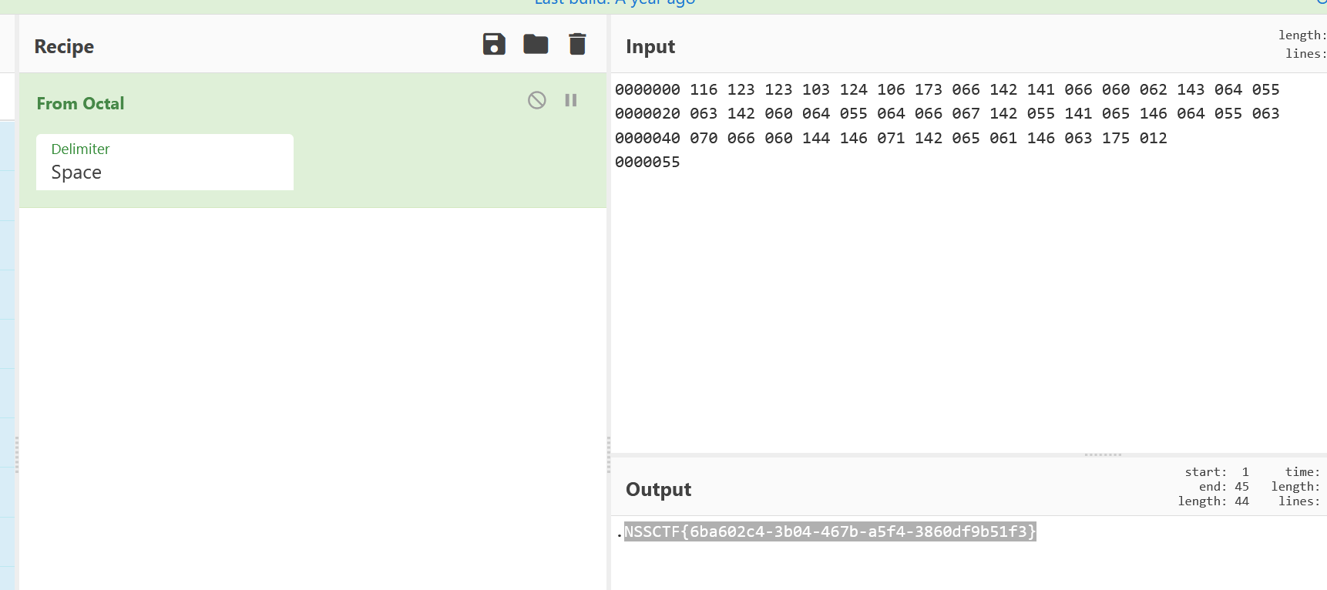Click the Output panel heading
The width and height of the screenshot is (1327, 590).
(x=658, y=489)
